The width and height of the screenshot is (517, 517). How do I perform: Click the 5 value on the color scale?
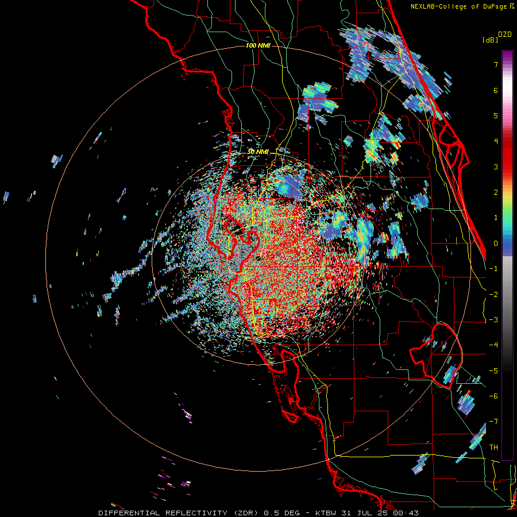[x=496, y=115]
